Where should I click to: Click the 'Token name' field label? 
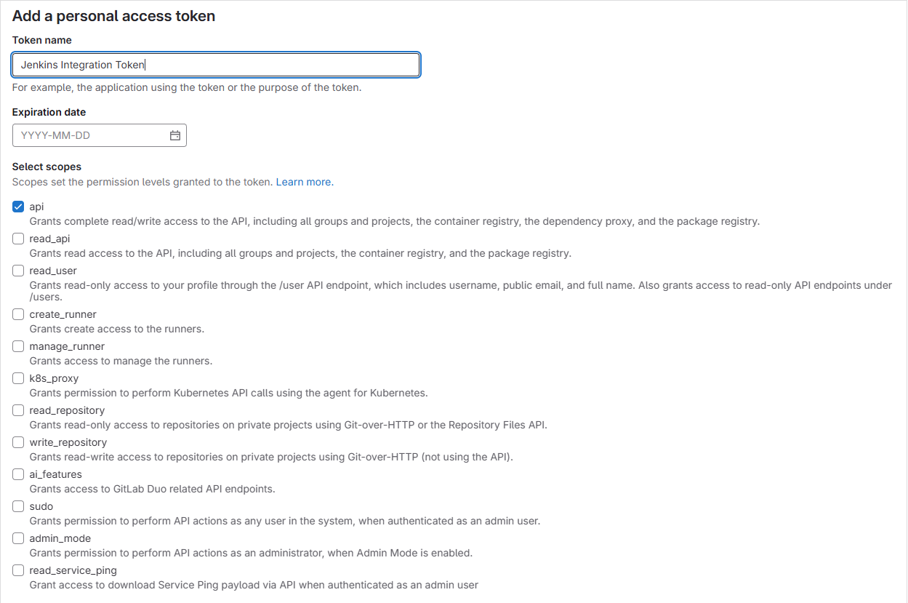click(42, 40)
